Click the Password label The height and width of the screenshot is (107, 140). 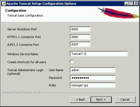click(x=55, y=78)
